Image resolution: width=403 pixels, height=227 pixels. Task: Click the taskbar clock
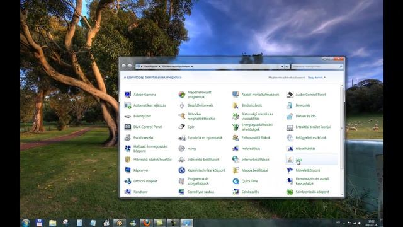(371, 223)
